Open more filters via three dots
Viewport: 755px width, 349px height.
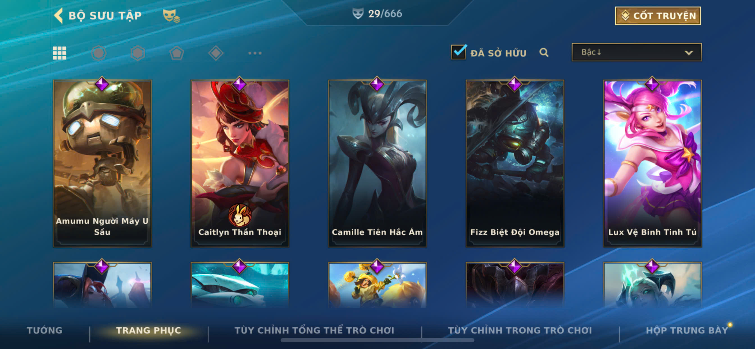tap(255, 53)
